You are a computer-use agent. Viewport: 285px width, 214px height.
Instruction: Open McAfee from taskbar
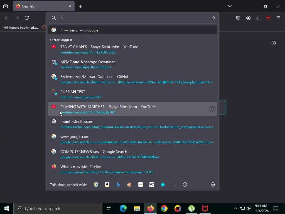tap(205, 208)
